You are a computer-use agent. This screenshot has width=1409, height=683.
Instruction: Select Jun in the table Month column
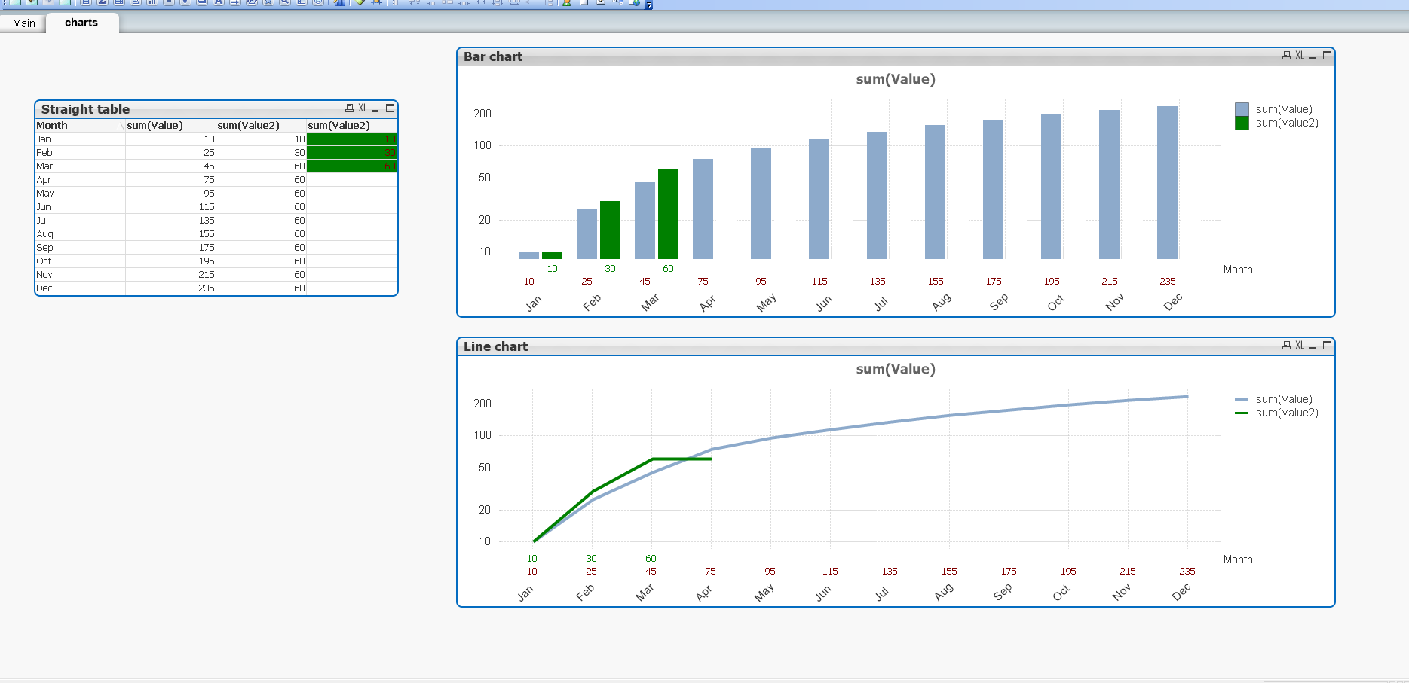[x=80, y=207]
